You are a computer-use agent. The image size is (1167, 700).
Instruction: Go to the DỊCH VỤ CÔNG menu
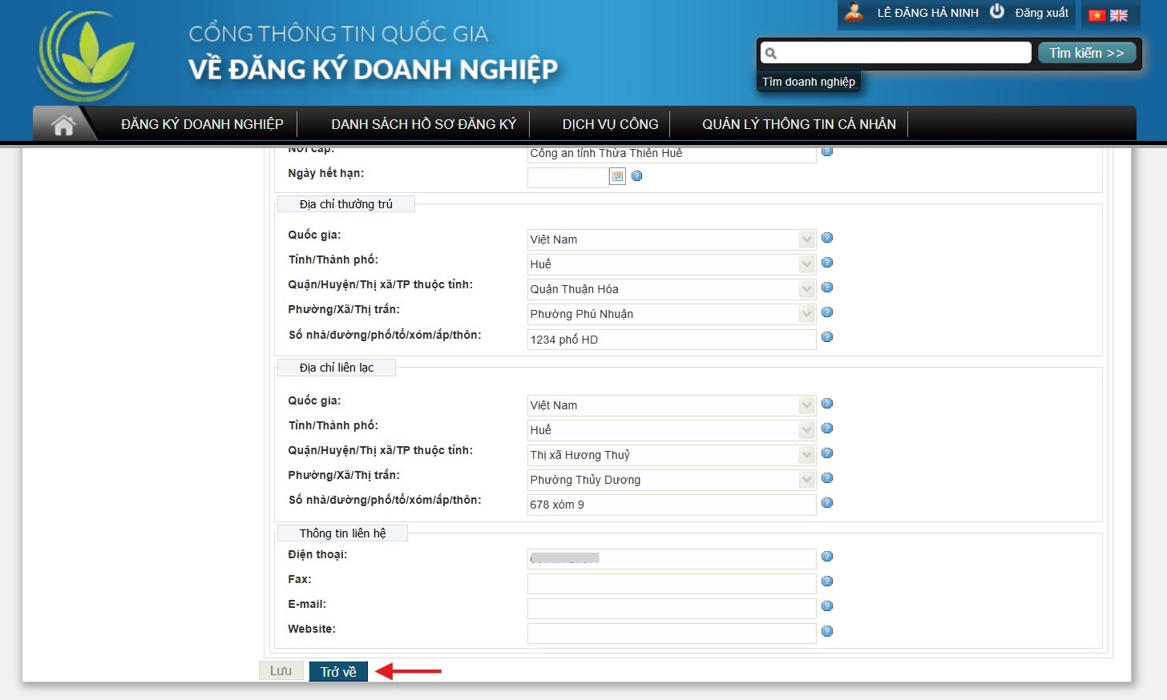[610, 124]
